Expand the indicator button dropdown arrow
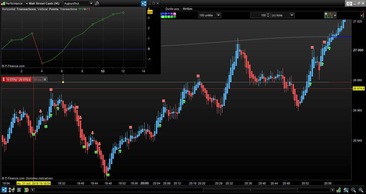 coord(335,15)
